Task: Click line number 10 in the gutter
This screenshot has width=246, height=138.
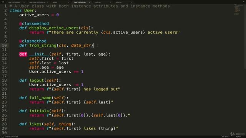Action: pos(4,45)
